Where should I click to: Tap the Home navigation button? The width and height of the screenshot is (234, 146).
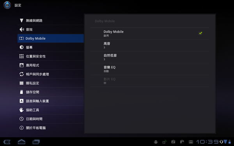pos(21,142)
